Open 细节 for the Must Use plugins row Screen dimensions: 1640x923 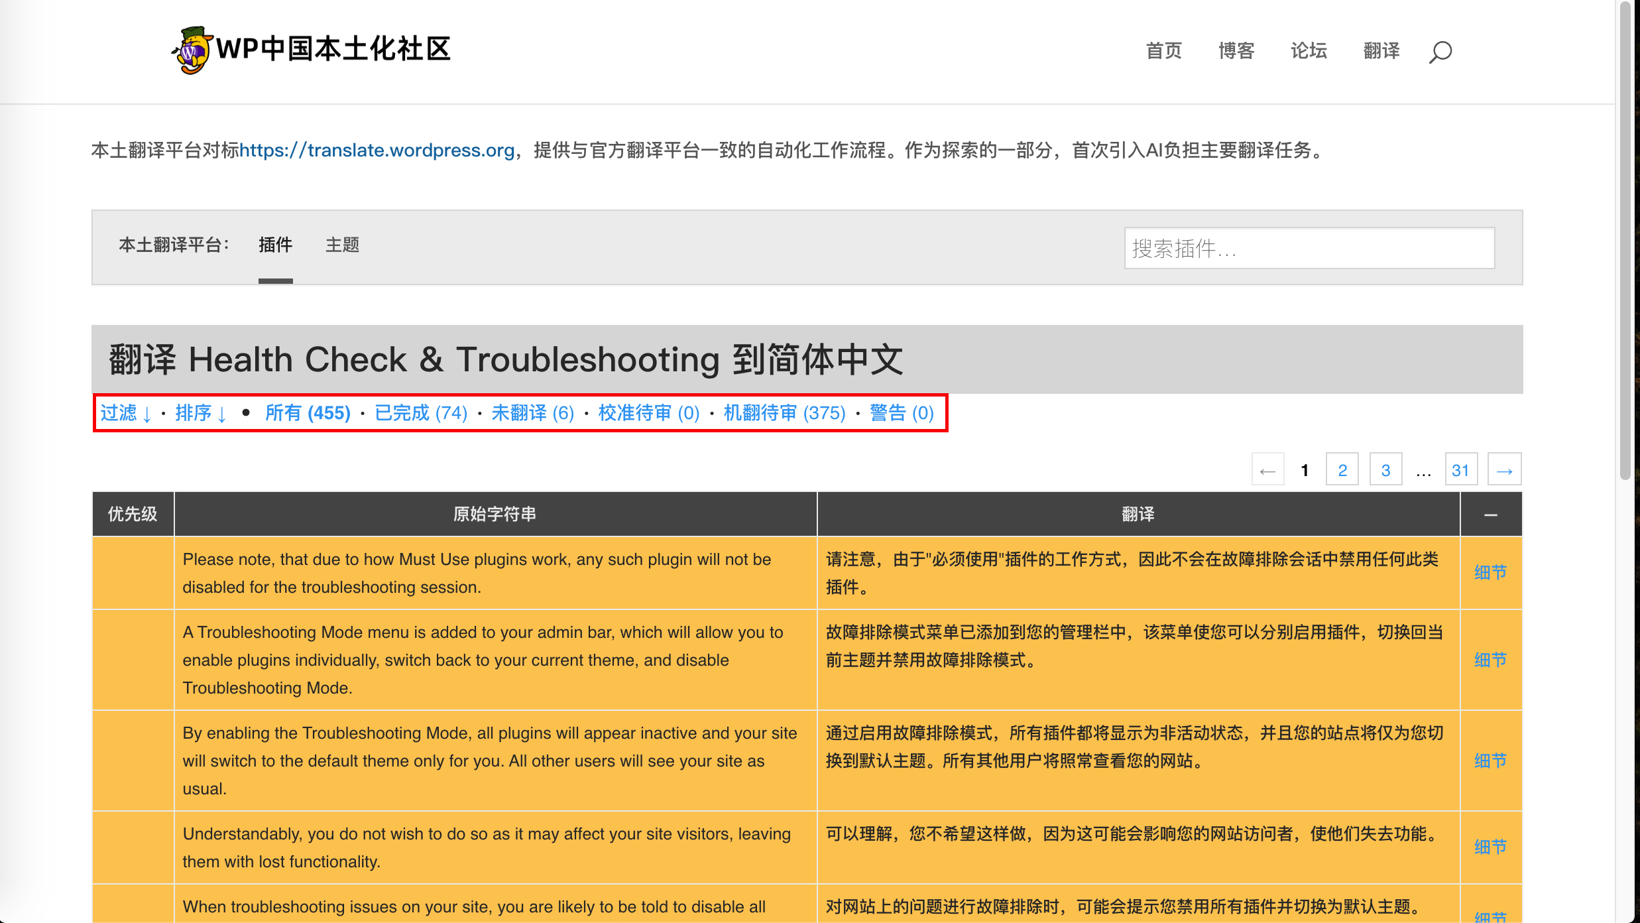coord(1490,573)
